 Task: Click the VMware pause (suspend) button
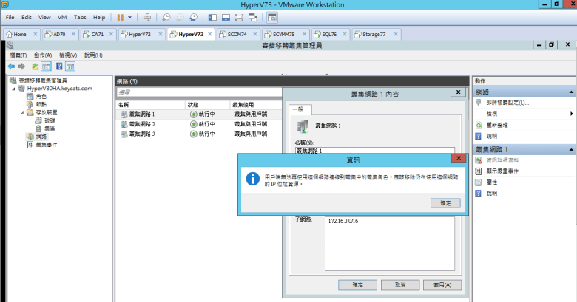121,16
